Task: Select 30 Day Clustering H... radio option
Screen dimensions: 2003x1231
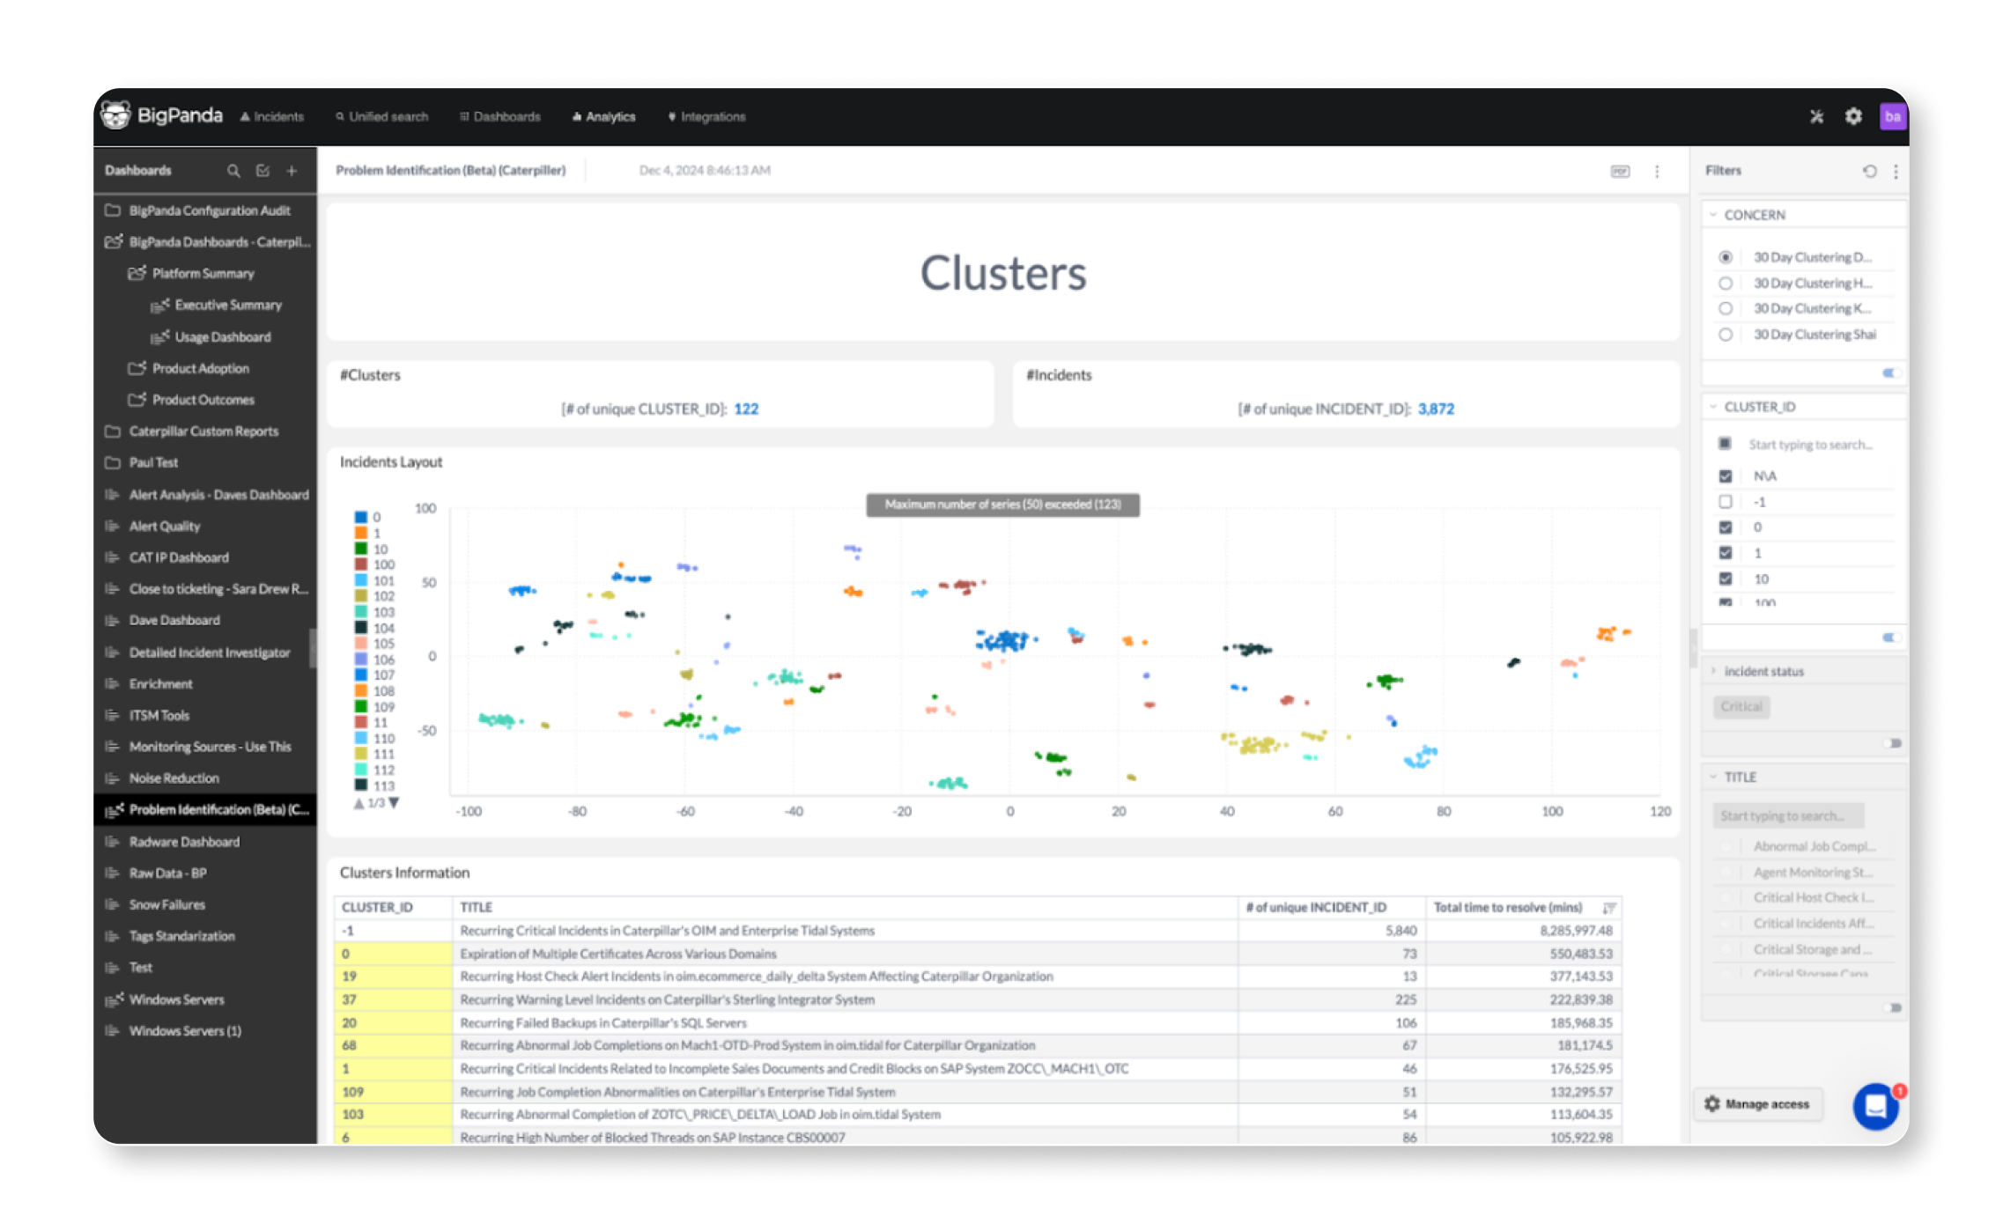Action: [x=1725, y=284]
